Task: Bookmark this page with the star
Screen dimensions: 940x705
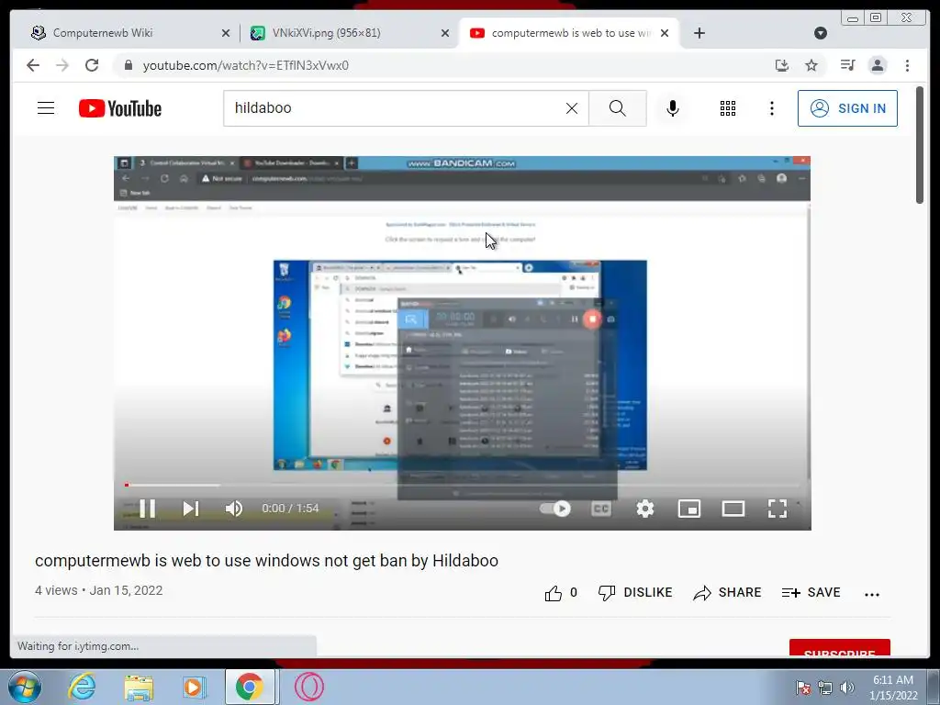Action: [x=811, y=65]
